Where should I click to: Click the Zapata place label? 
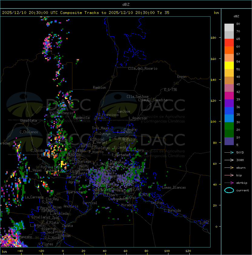(67, 226)
